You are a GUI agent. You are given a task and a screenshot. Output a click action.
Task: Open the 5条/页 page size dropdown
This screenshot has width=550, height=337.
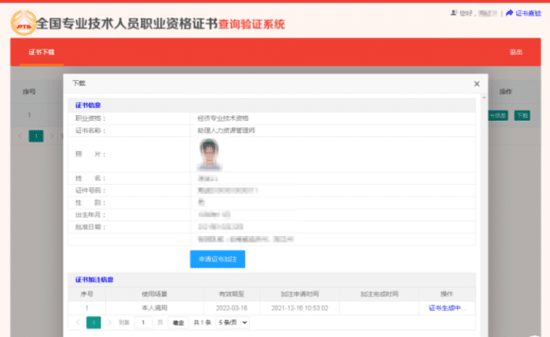click(233, 322)
